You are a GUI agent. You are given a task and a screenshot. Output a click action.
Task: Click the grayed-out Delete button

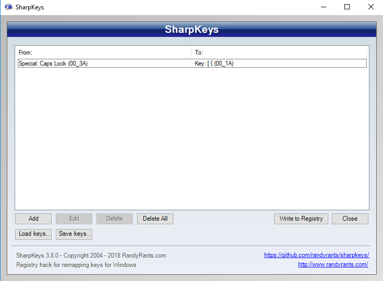[x=115, y=219]
